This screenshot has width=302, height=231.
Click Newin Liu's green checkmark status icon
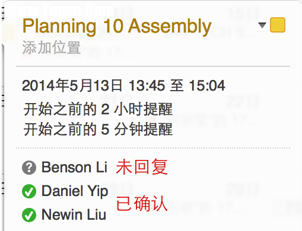click(x=29, y=215)
